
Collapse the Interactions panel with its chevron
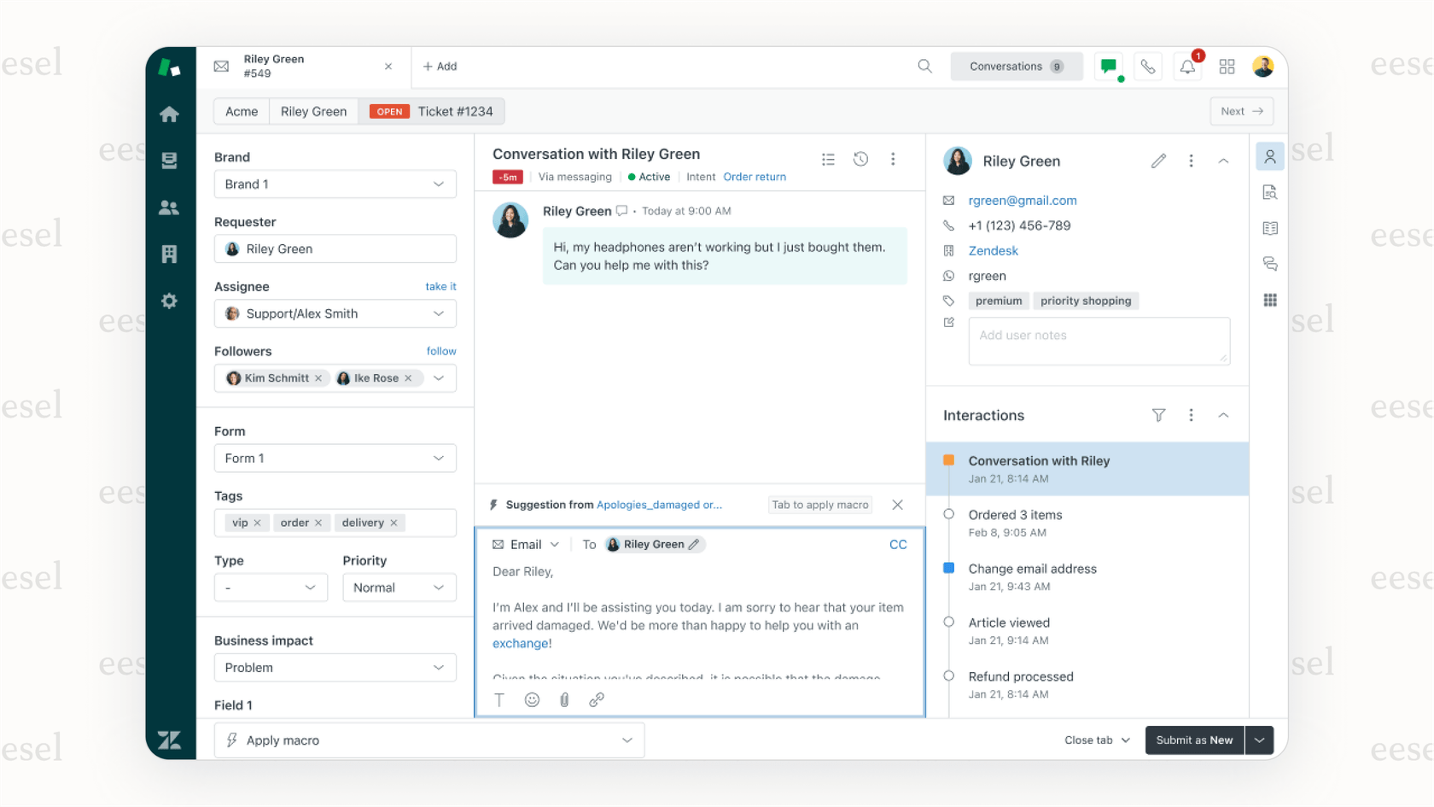tap(1224, 415)
